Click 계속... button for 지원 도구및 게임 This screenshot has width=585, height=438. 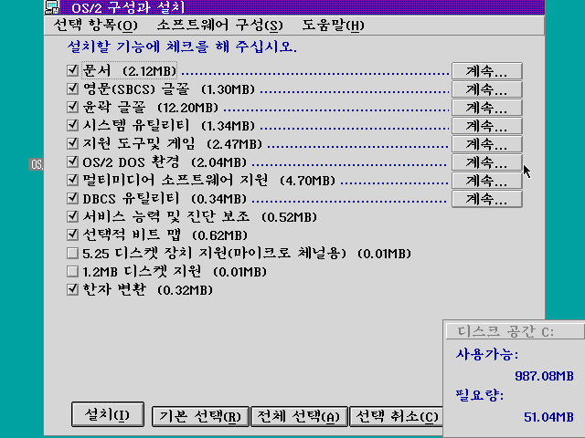tap(487, 144)
